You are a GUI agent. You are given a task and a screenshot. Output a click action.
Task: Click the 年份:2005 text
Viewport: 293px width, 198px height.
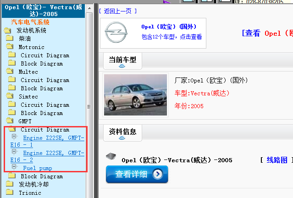189,106
